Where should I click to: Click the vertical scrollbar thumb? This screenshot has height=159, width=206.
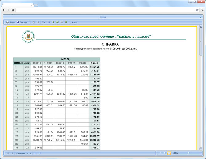(200, 42)
